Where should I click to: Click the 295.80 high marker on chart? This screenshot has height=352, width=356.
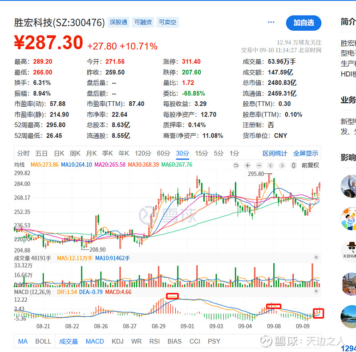[x=255, y=174]
